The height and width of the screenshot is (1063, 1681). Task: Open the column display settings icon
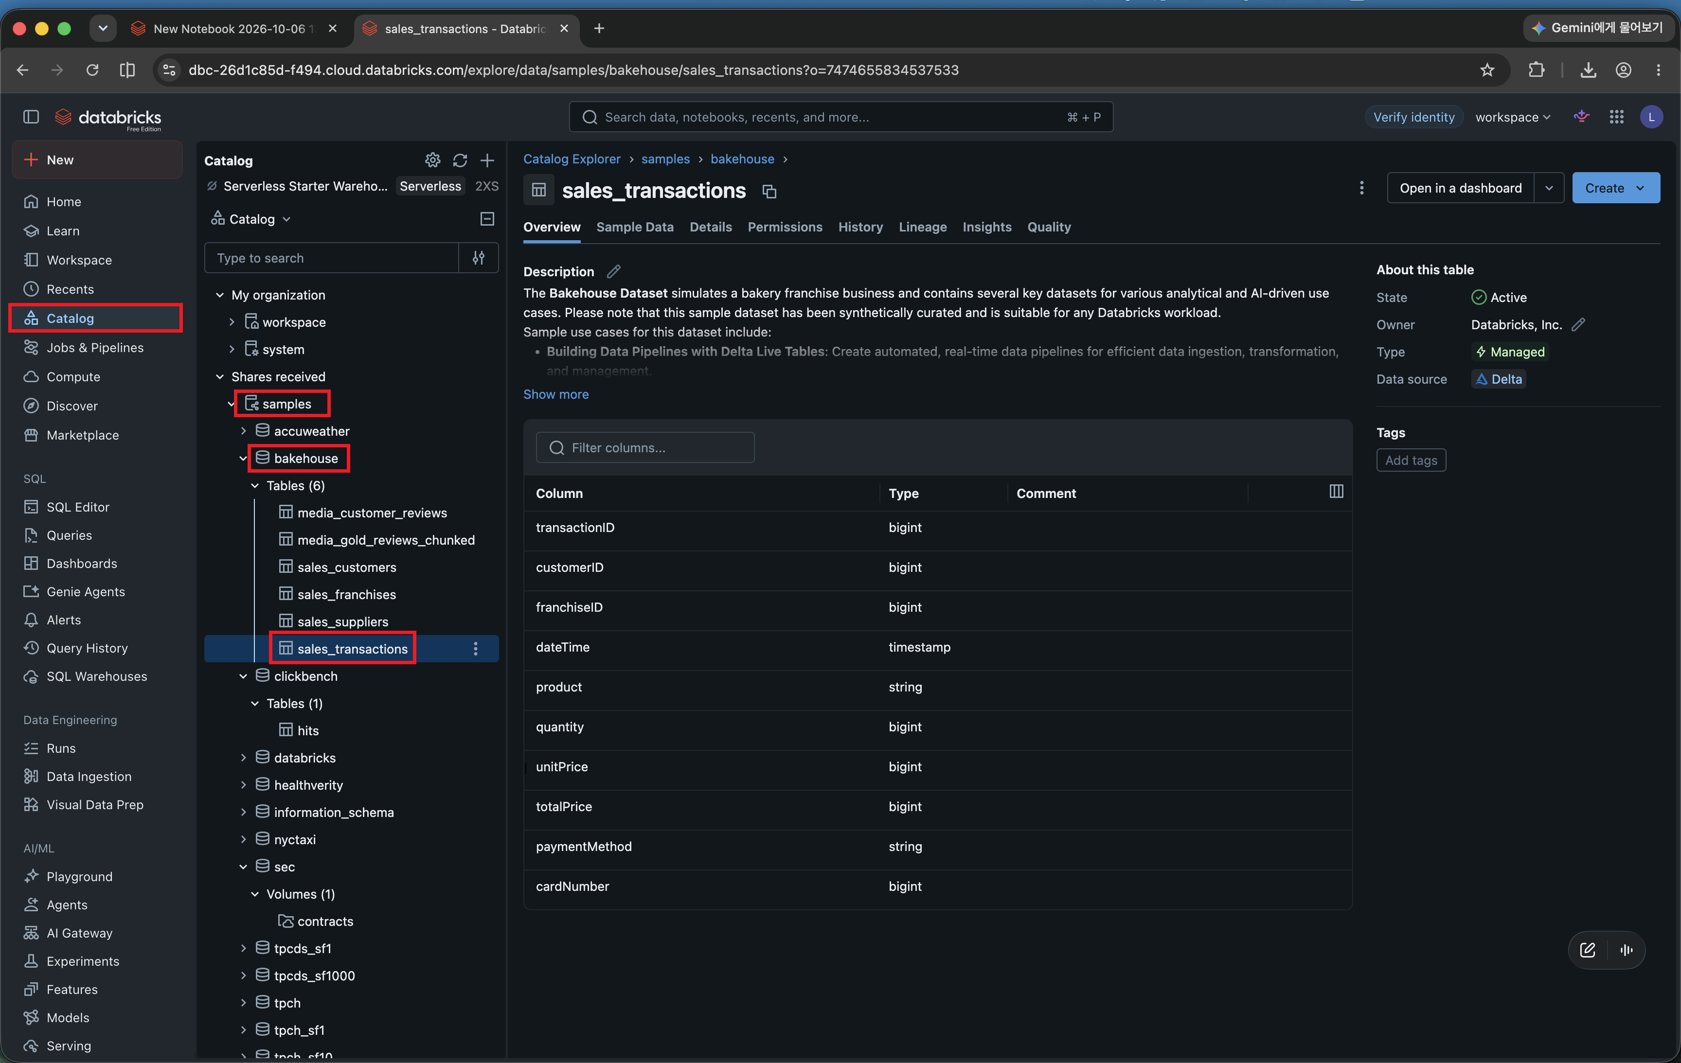click(x=1336, y=491)
